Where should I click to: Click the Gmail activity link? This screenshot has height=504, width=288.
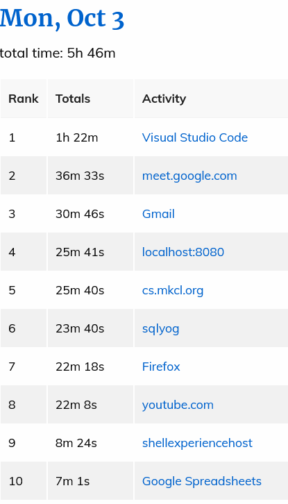click(158, 214)
